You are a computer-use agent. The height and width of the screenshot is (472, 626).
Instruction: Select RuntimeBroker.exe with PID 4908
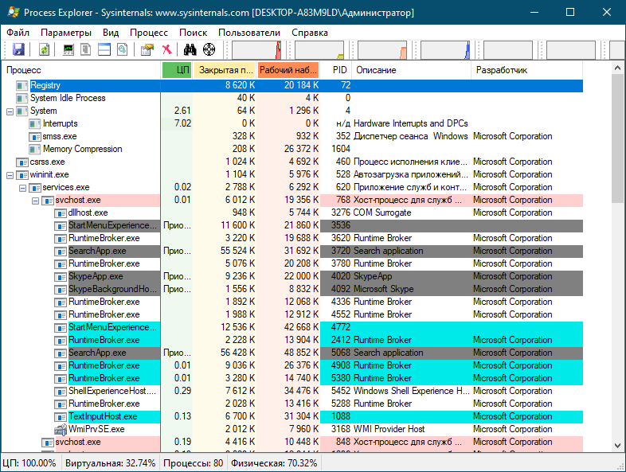(292, 365)
